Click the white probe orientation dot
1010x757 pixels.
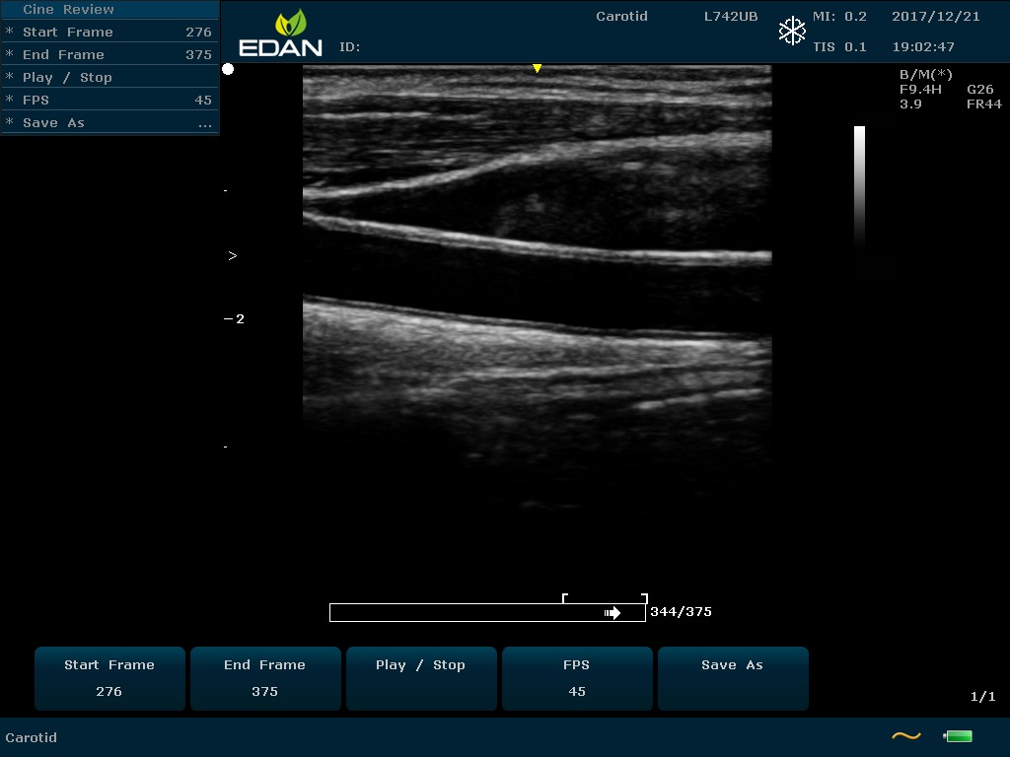pyautogui.click(x=228, y=69)
